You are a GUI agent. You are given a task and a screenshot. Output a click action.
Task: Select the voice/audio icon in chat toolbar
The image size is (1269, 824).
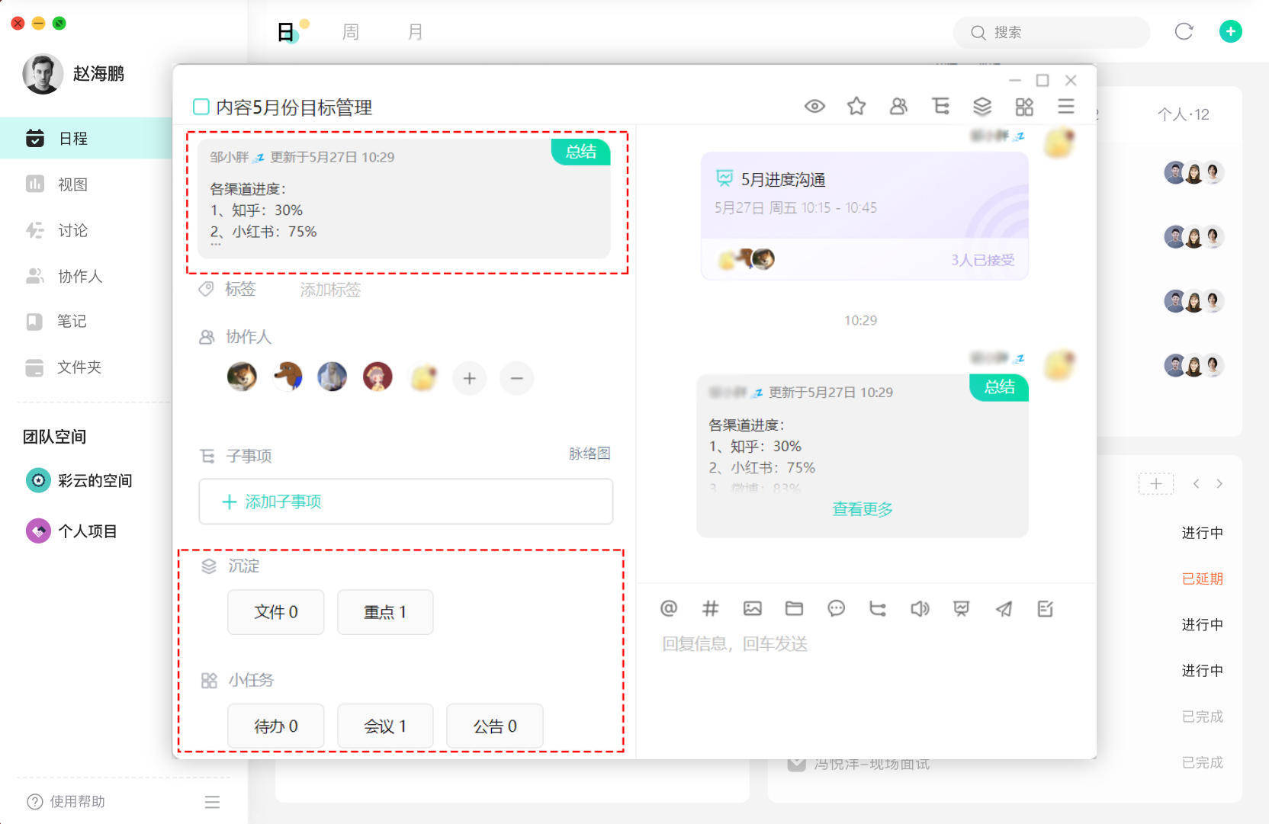pos(920,608)
